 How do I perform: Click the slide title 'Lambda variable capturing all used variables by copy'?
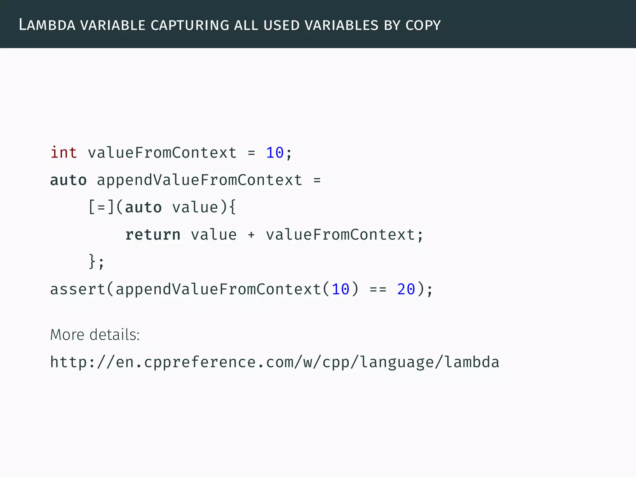[x=230, y=25]
